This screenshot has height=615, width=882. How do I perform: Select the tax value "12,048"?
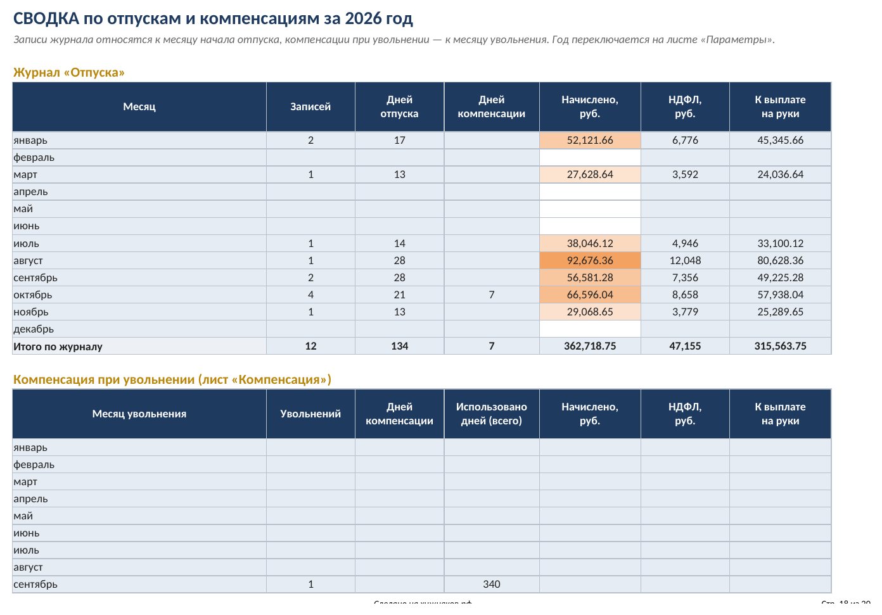pos(685,260)
